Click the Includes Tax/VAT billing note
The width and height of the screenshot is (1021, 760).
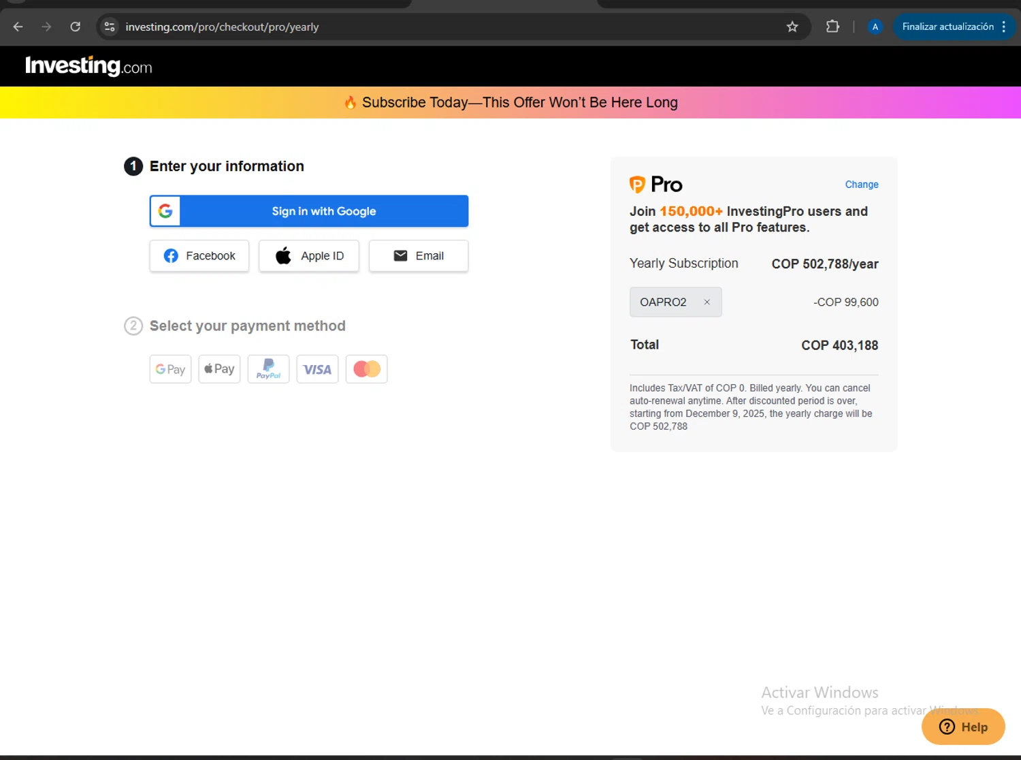[751, 407]
